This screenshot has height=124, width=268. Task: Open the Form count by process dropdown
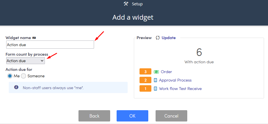25,61
